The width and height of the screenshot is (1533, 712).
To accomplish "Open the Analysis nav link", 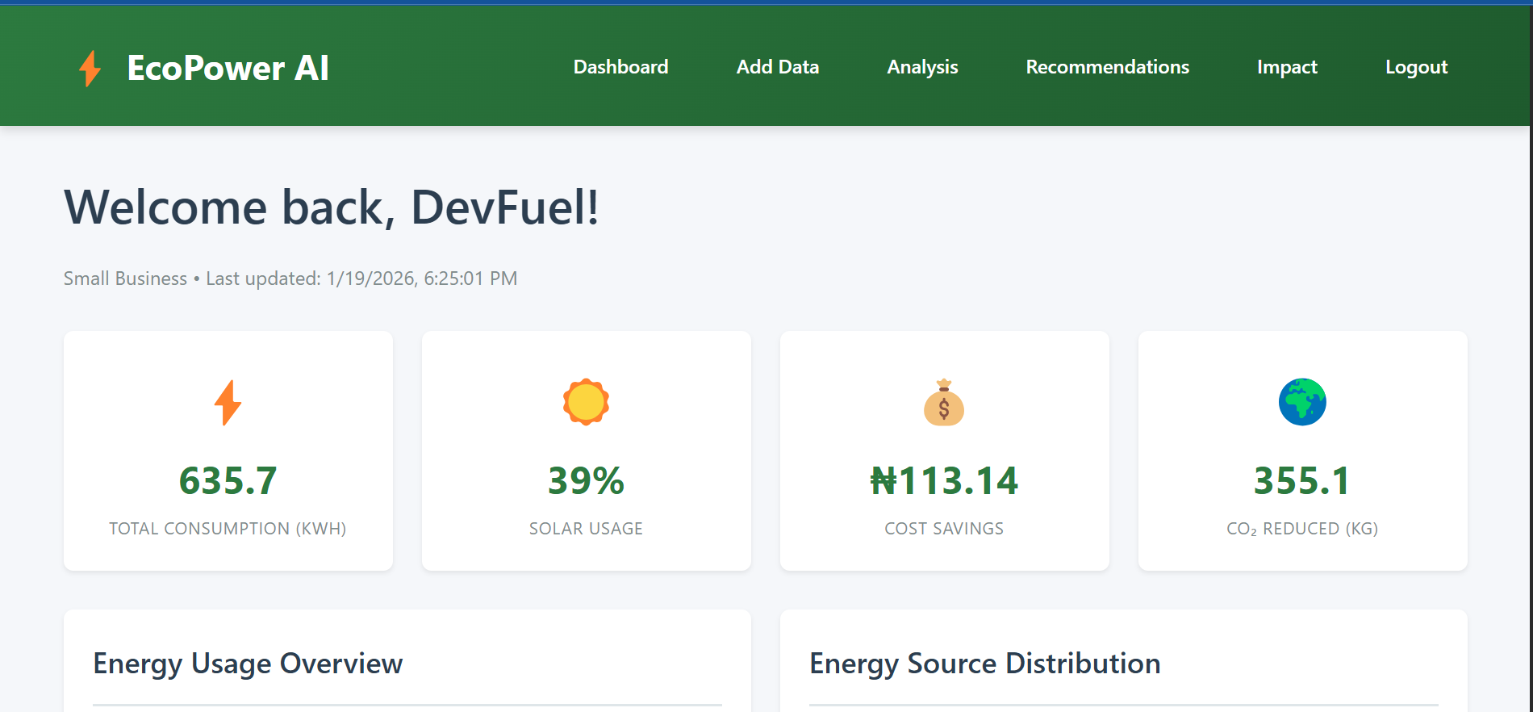I will (x=922, y=67).
